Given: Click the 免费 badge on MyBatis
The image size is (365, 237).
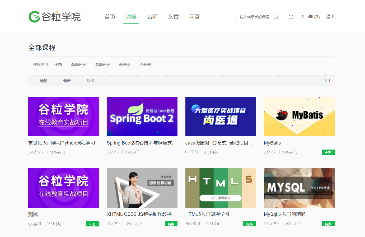Looking at the screenshot, I should pos(328,152).
